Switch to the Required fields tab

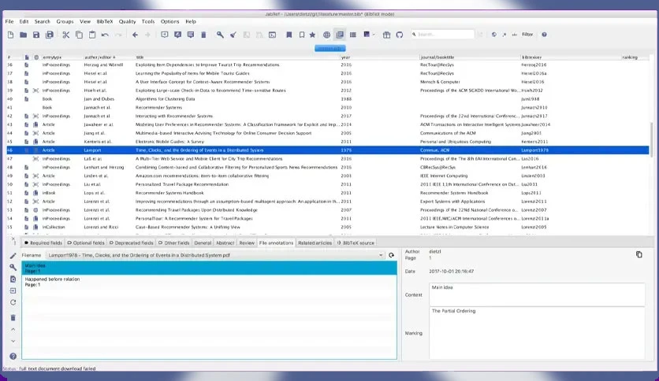(x=43, y=243)
